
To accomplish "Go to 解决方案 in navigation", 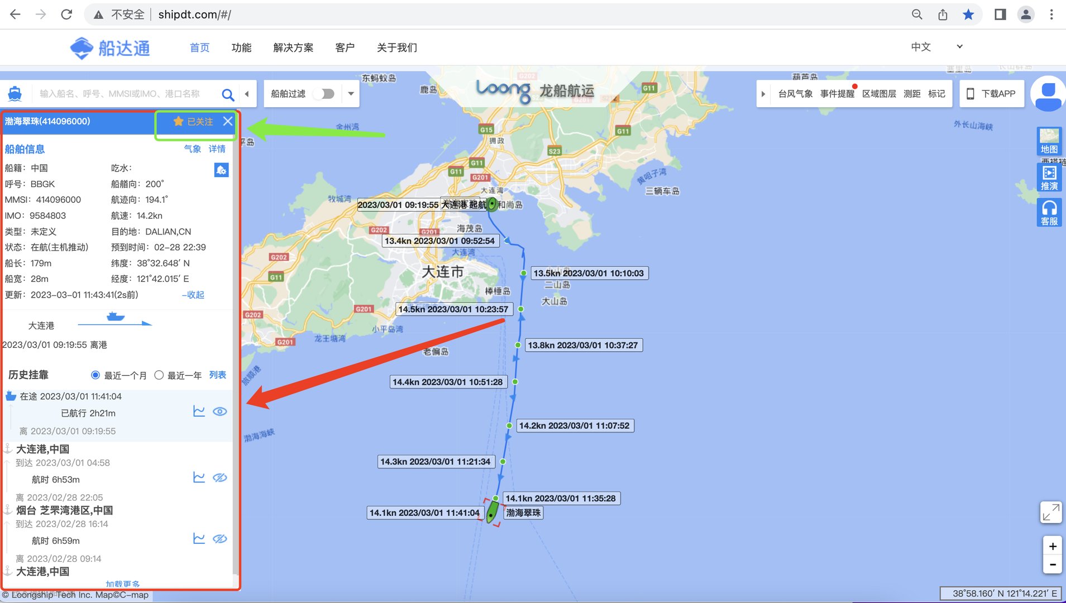I will click(x=293, y=47).
